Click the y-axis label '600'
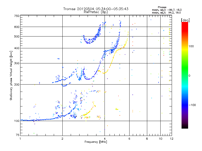Screen dimensions: 202x151 coord(17,27)
